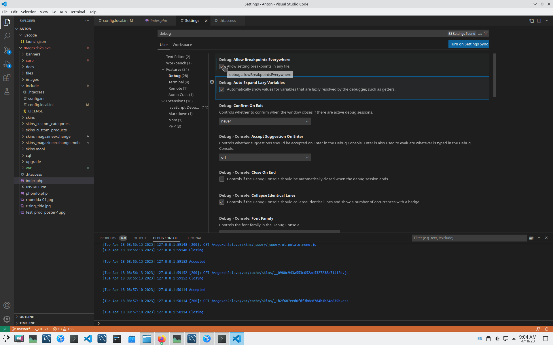Toggle Auto Expand Lazy Variables checkbox
The width and height of the screenshot is (553, 345).
click(x=222, y=89)
